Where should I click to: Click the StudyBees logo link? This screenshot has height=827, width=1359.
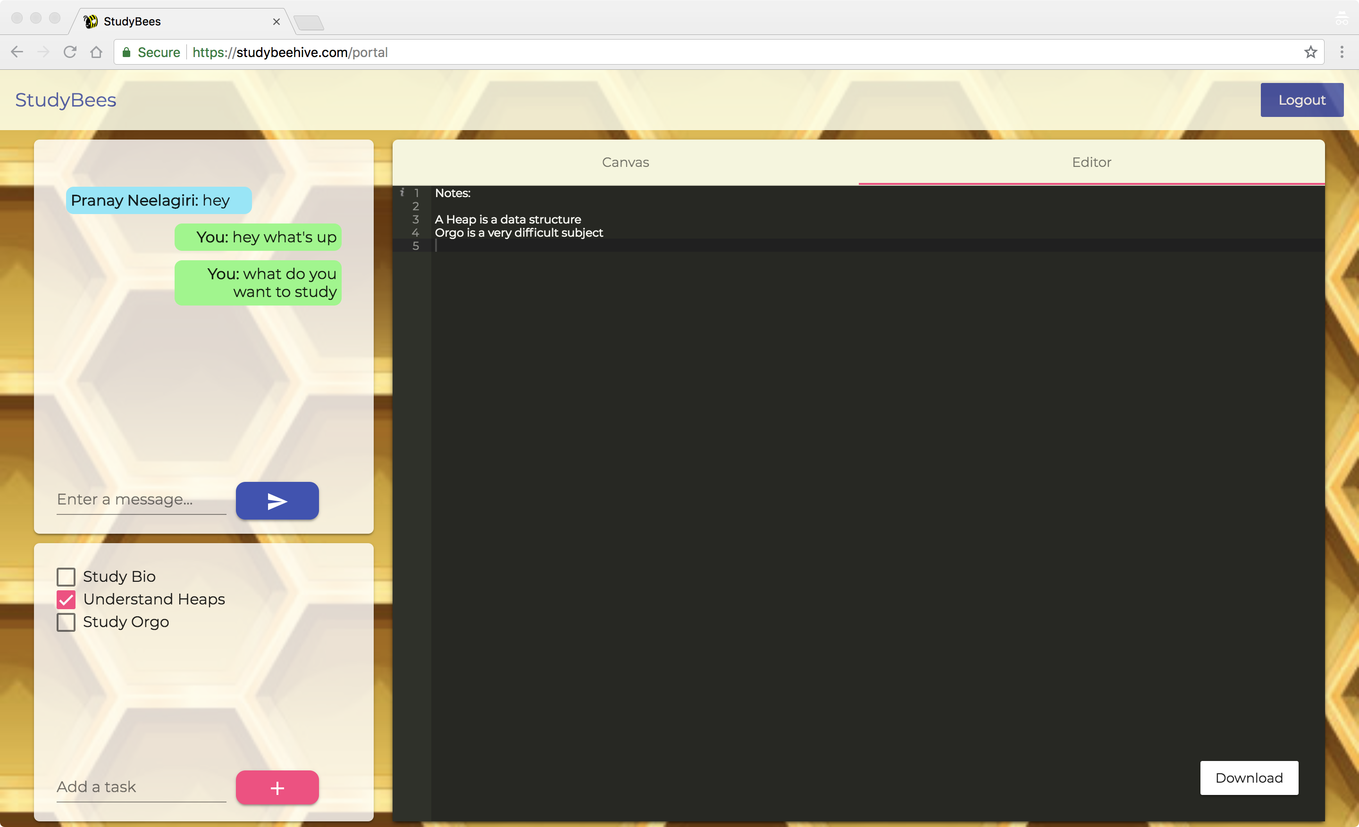coord(66,100)
